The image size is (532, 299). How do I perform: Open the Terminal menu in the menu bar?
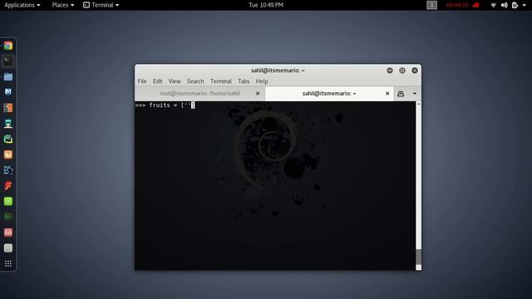click(220, 81)
